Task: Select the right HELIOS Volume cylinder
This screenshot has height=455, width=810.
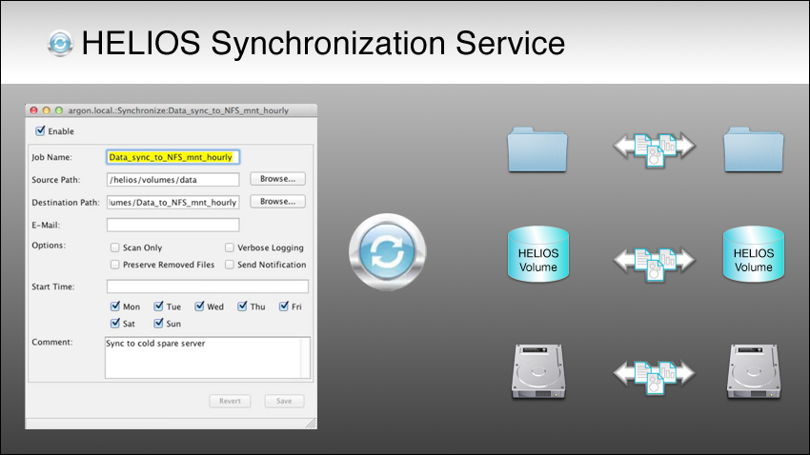Action: click(754, 254)
